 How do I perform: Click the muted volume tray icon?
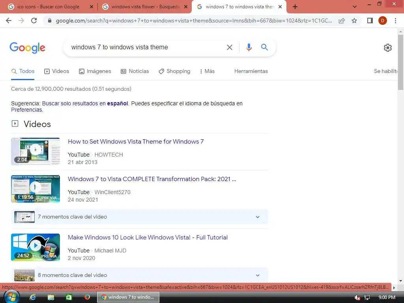pos(357,297)
